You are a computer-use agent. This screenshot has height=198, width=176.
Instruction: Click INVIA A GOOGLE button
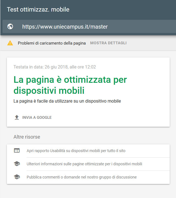coord(33,117)
